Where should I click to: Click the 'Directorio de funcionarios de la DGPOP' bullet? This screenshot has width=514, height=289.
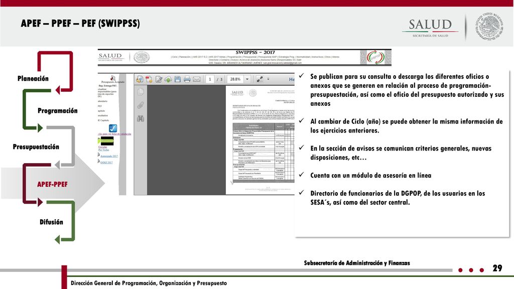tap(398, 198)
